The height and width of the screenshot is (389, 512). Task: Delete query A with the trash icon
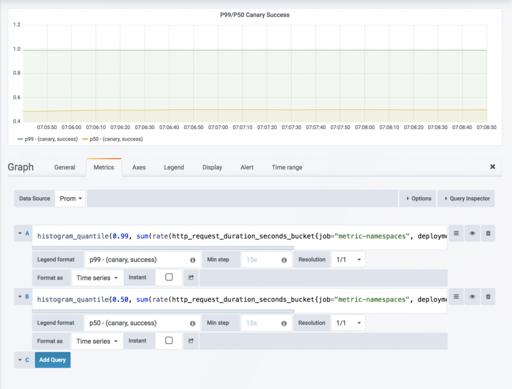(488, 233)
